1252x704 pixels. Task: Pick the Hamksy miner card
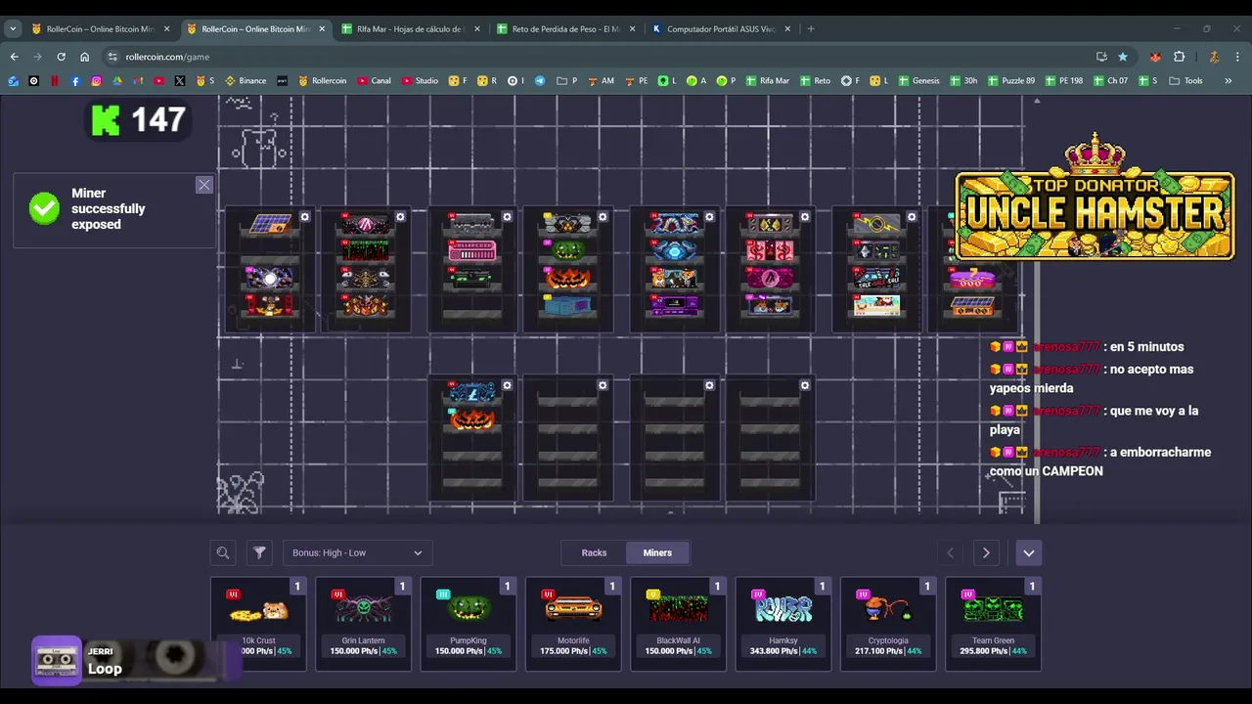pyautogui.click(x=782, y=624)
